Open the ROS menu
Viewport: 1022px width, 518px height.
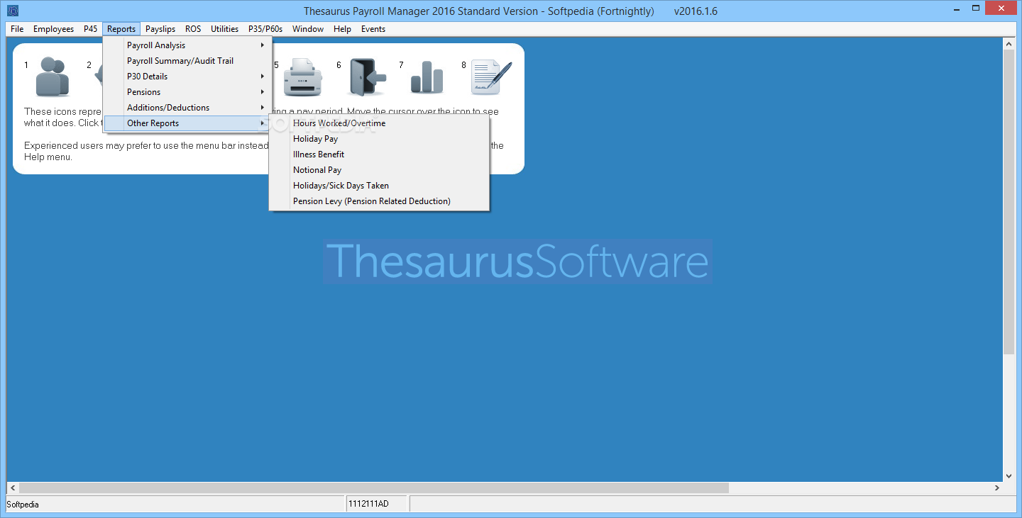pos(193,29)
